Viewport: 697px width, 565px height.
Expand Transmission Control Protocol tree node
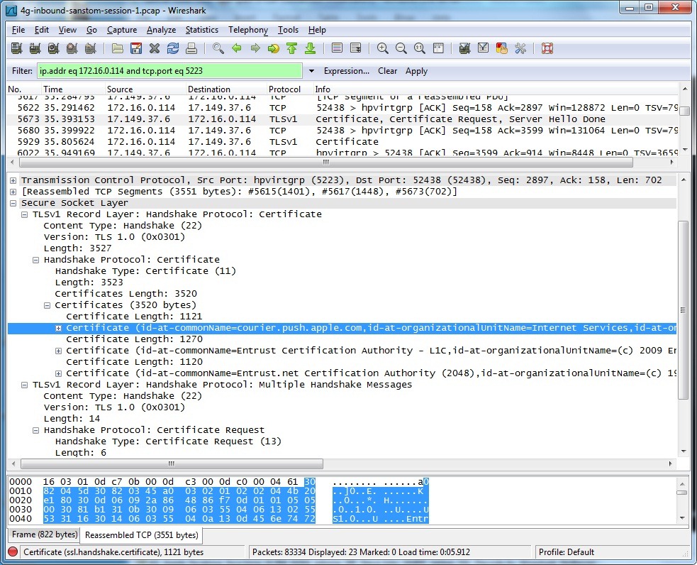[x=13, y=180]
